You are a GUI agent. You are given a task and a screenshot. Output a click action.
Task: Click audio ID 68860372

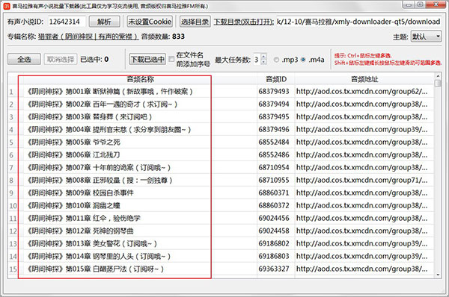coord(274,205)
